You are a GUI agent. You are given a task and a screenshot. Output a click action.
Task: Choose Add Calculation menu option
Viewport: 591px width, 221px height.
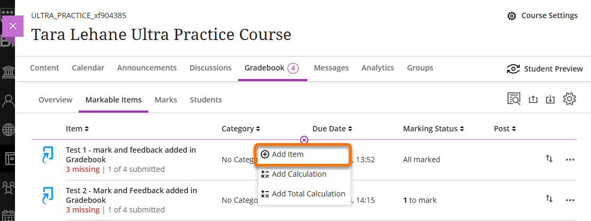tap(299, 174)
